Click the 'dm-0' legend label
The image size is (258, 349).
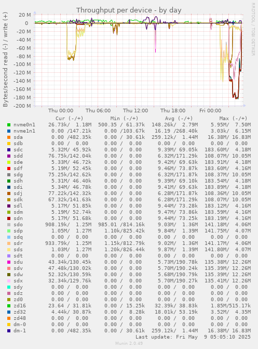(20, 325)
